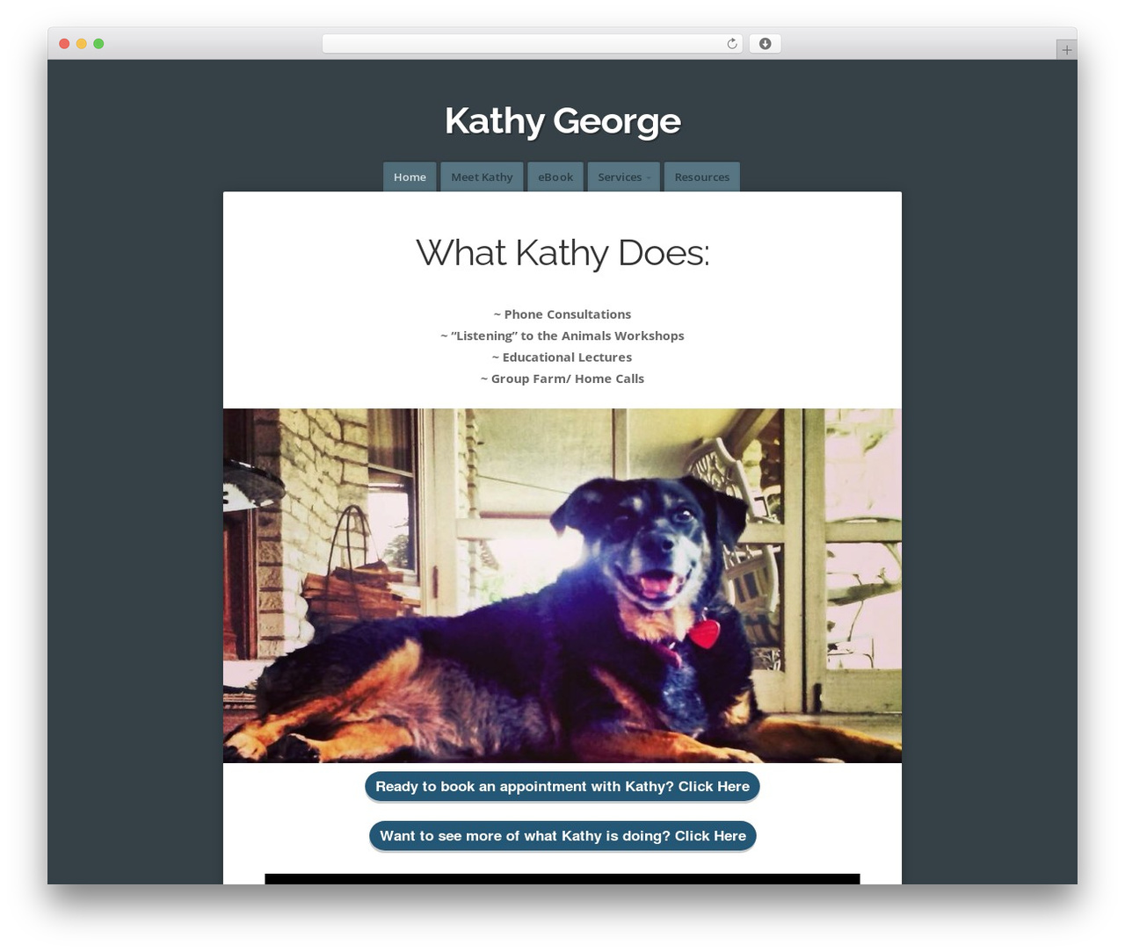Open the Resources menu item
The height and width of the screenshot is (952, 1125).
[702, 177]
